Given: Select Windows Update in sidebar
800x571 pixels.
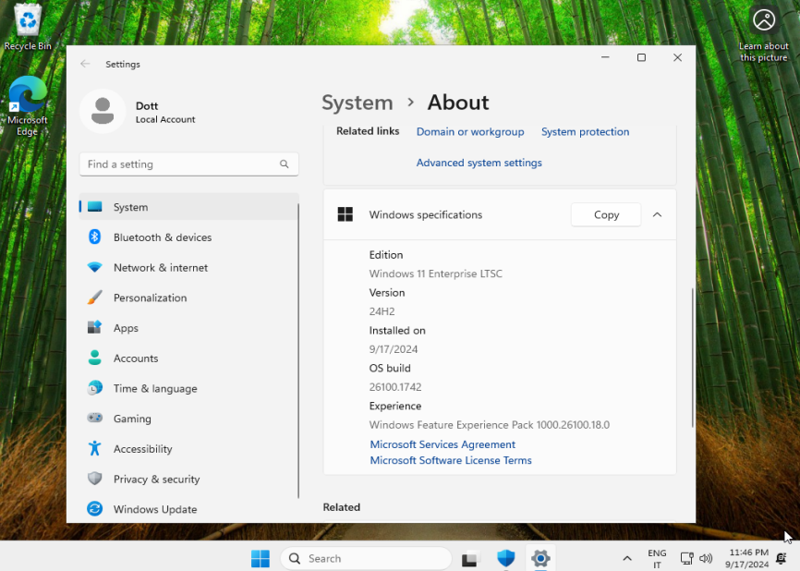Looking at the screenshot, I should click(x=188, y=509).
